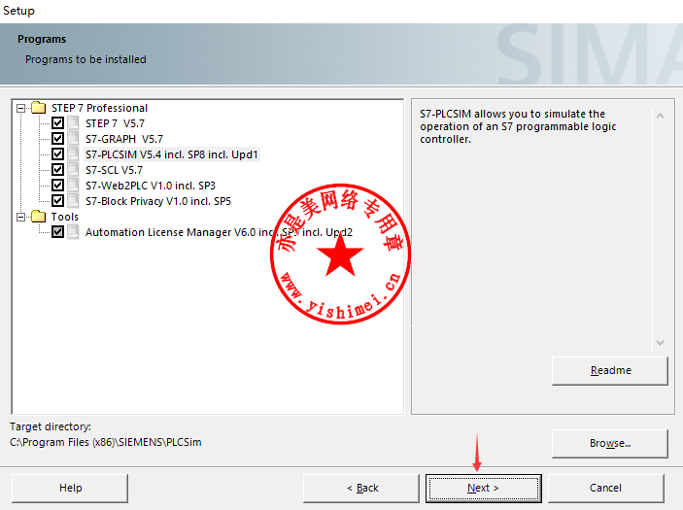
Task: Select S7-PLCSIM V5.4 incl. SP8 entry
Action: 172,154
